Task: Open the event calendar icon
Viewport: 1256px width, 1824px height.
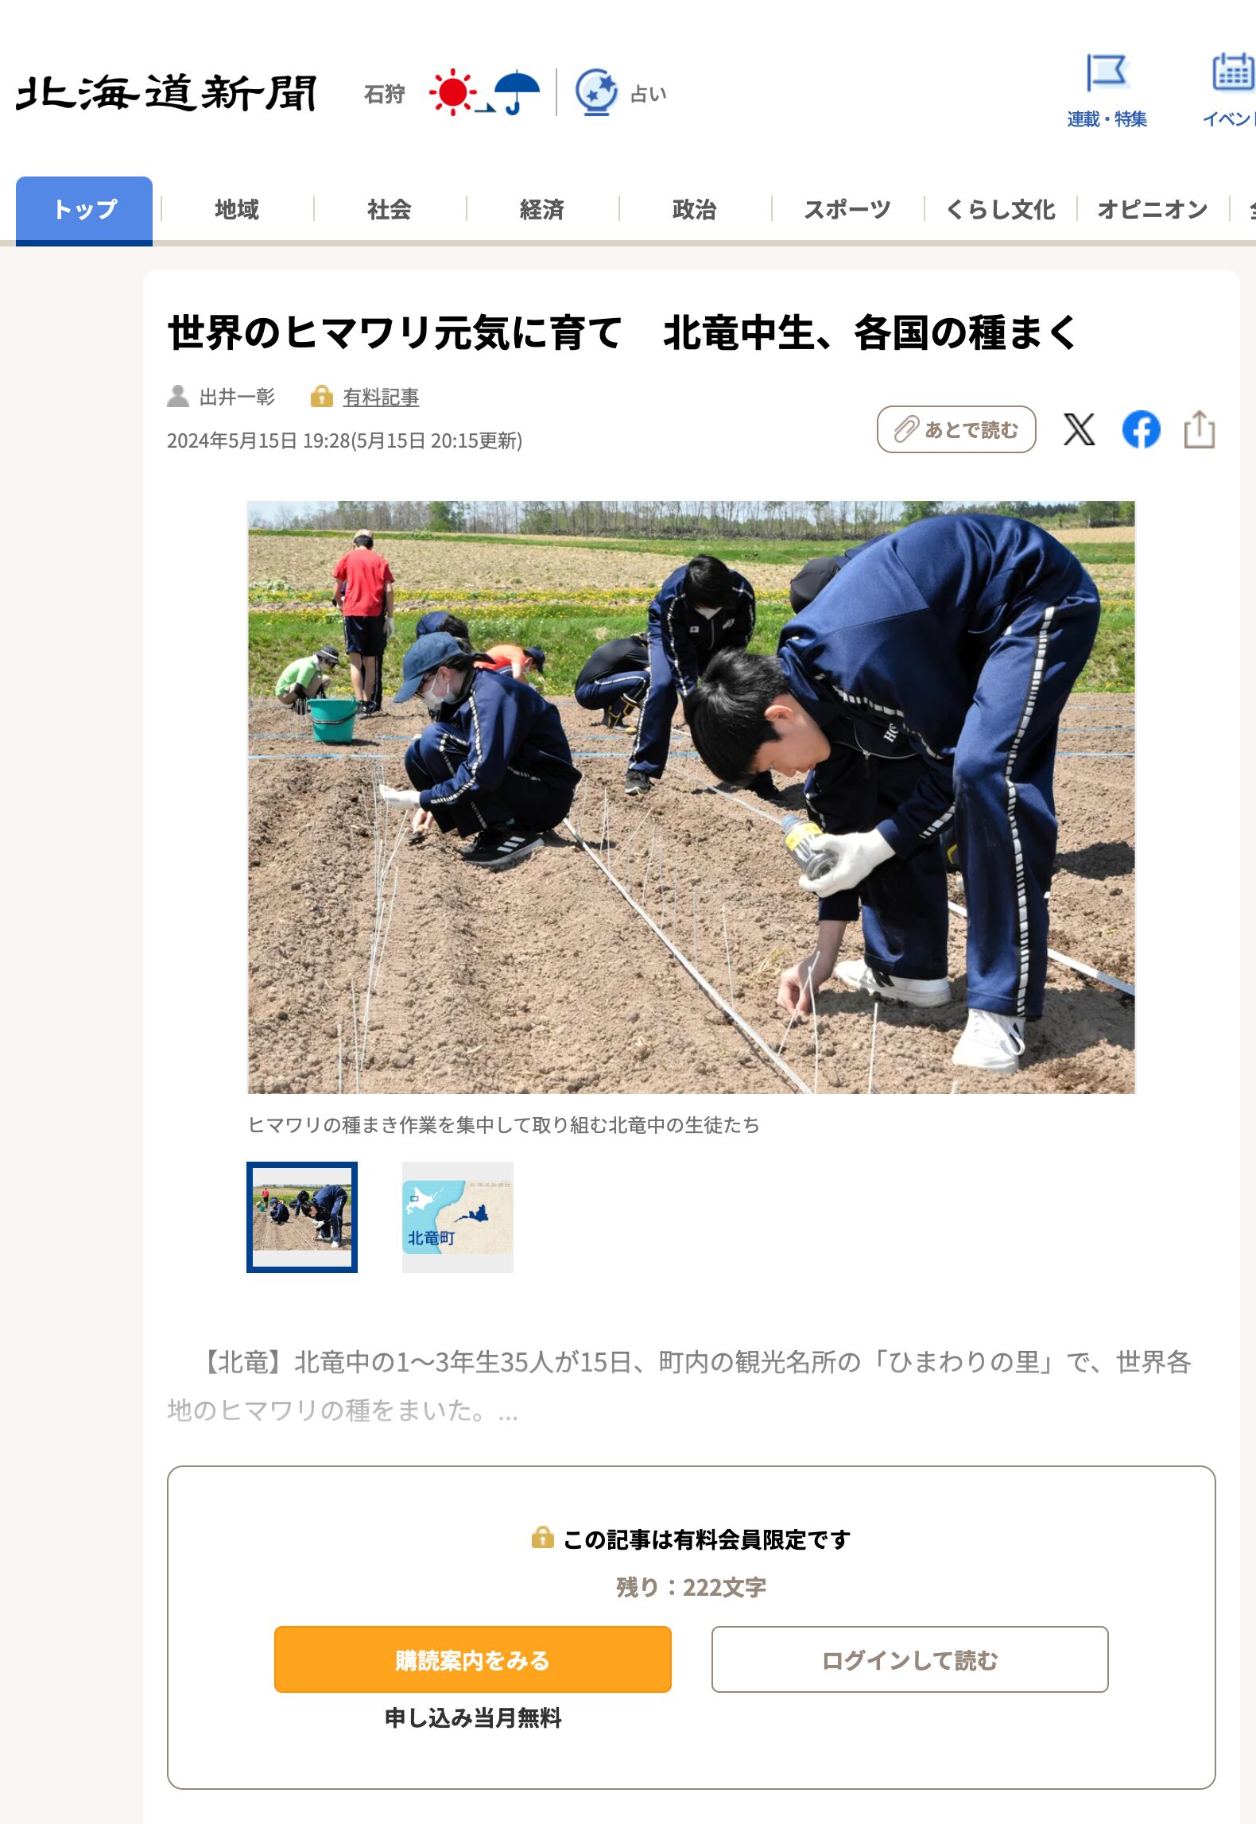Action: click(1232, 72)
